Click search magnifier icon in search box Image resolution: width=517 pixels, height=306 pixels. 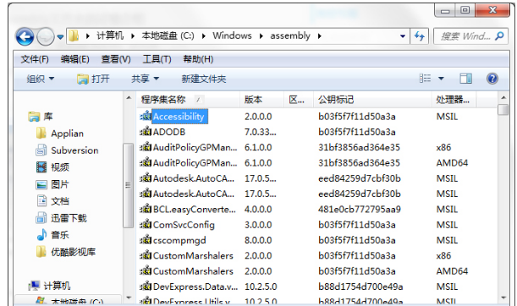(499, 36)
